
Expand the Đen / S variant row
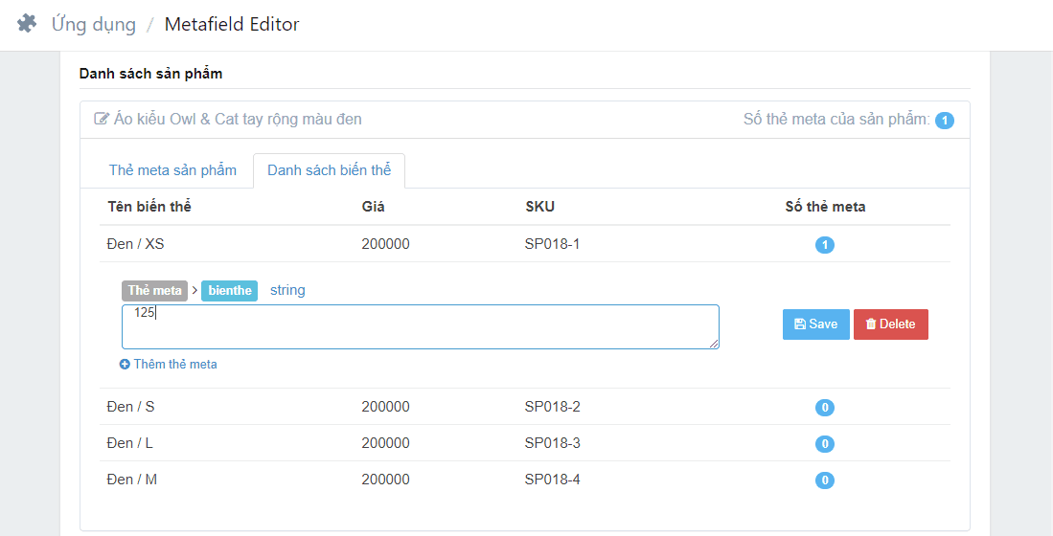(x=131, y=407)
